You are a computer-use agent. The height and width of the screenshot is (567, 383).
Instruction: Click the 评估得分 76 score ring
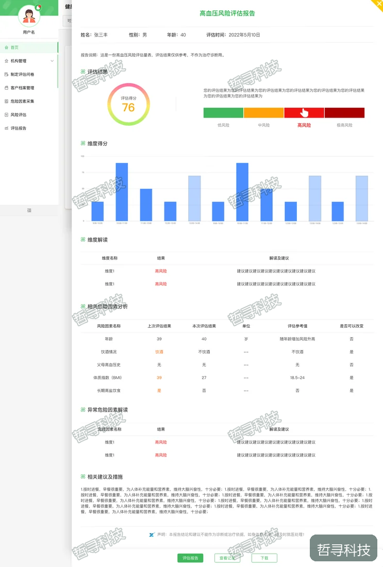coord(128,105)
